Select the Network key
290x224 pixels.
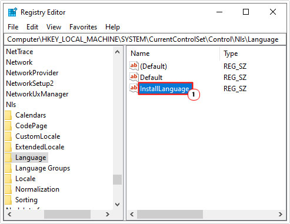coord(19,62)
